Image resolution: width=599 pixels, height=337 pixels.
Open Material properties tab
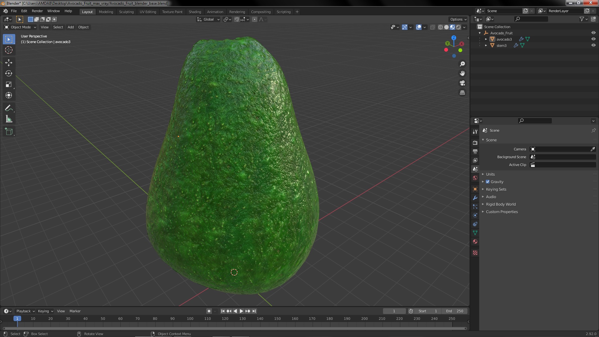pos(475,242)
